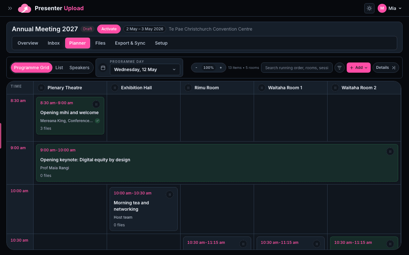Click the Plenary Theatre column drag handle
409x255 pixels.
click(x=41, y=88)
